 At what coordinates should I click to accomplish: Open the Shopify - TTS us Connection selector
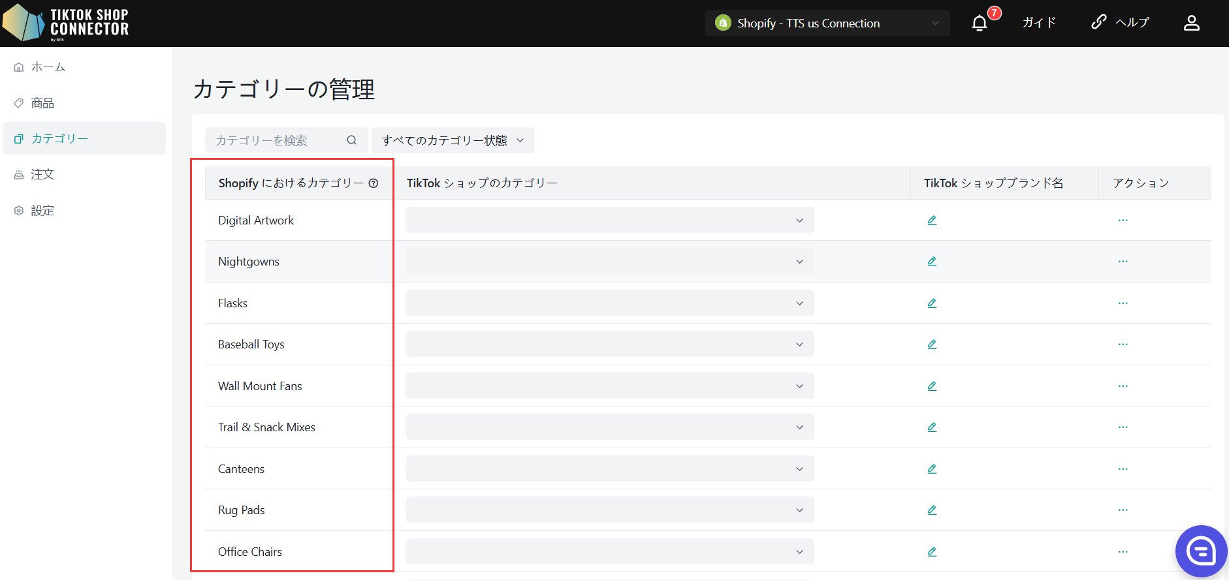(827, 23)
